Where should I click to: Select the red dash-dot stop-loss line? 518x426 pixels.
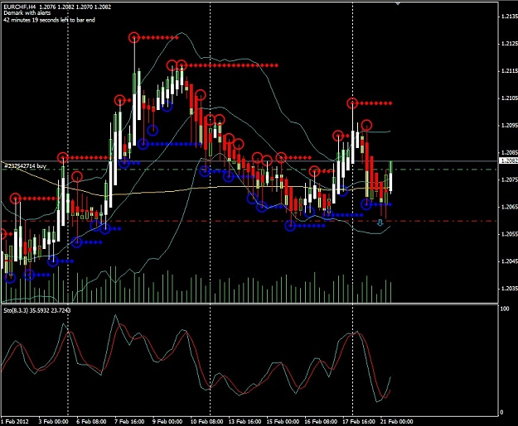pyautogui.click(x=249, y=221)
